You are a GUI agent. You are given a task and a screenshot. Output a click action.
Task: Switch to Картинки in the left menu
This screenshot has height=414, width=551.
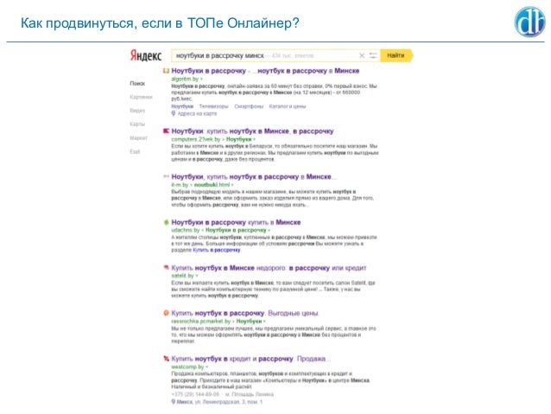tap(142, 97)
